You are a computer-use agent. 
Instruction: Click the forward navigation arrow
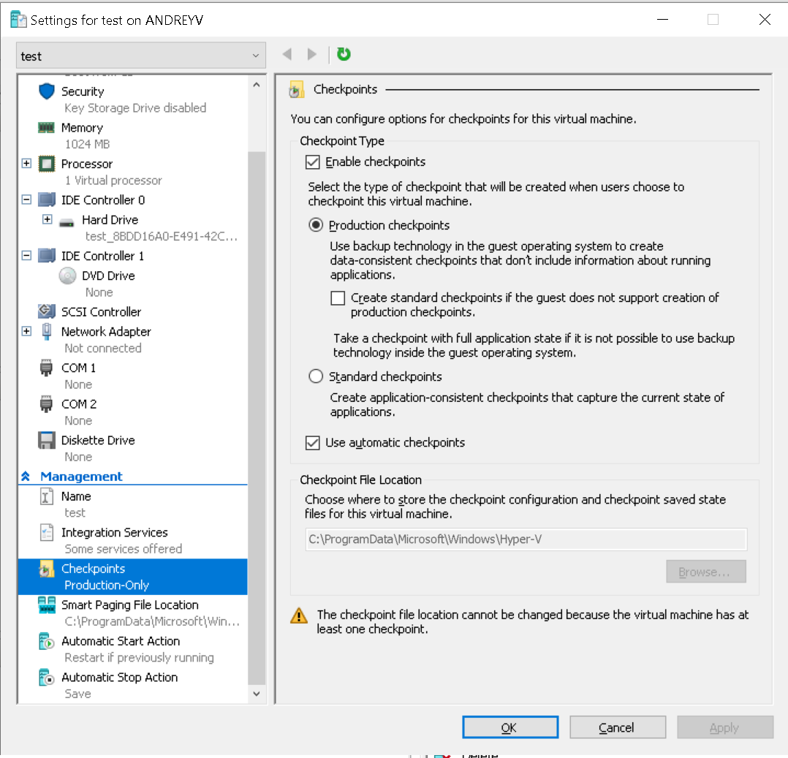pos(312,54)
